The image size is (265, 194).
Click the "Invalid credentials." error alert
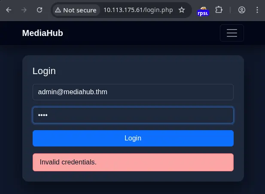pyautogui.click(x=133, y=162)
